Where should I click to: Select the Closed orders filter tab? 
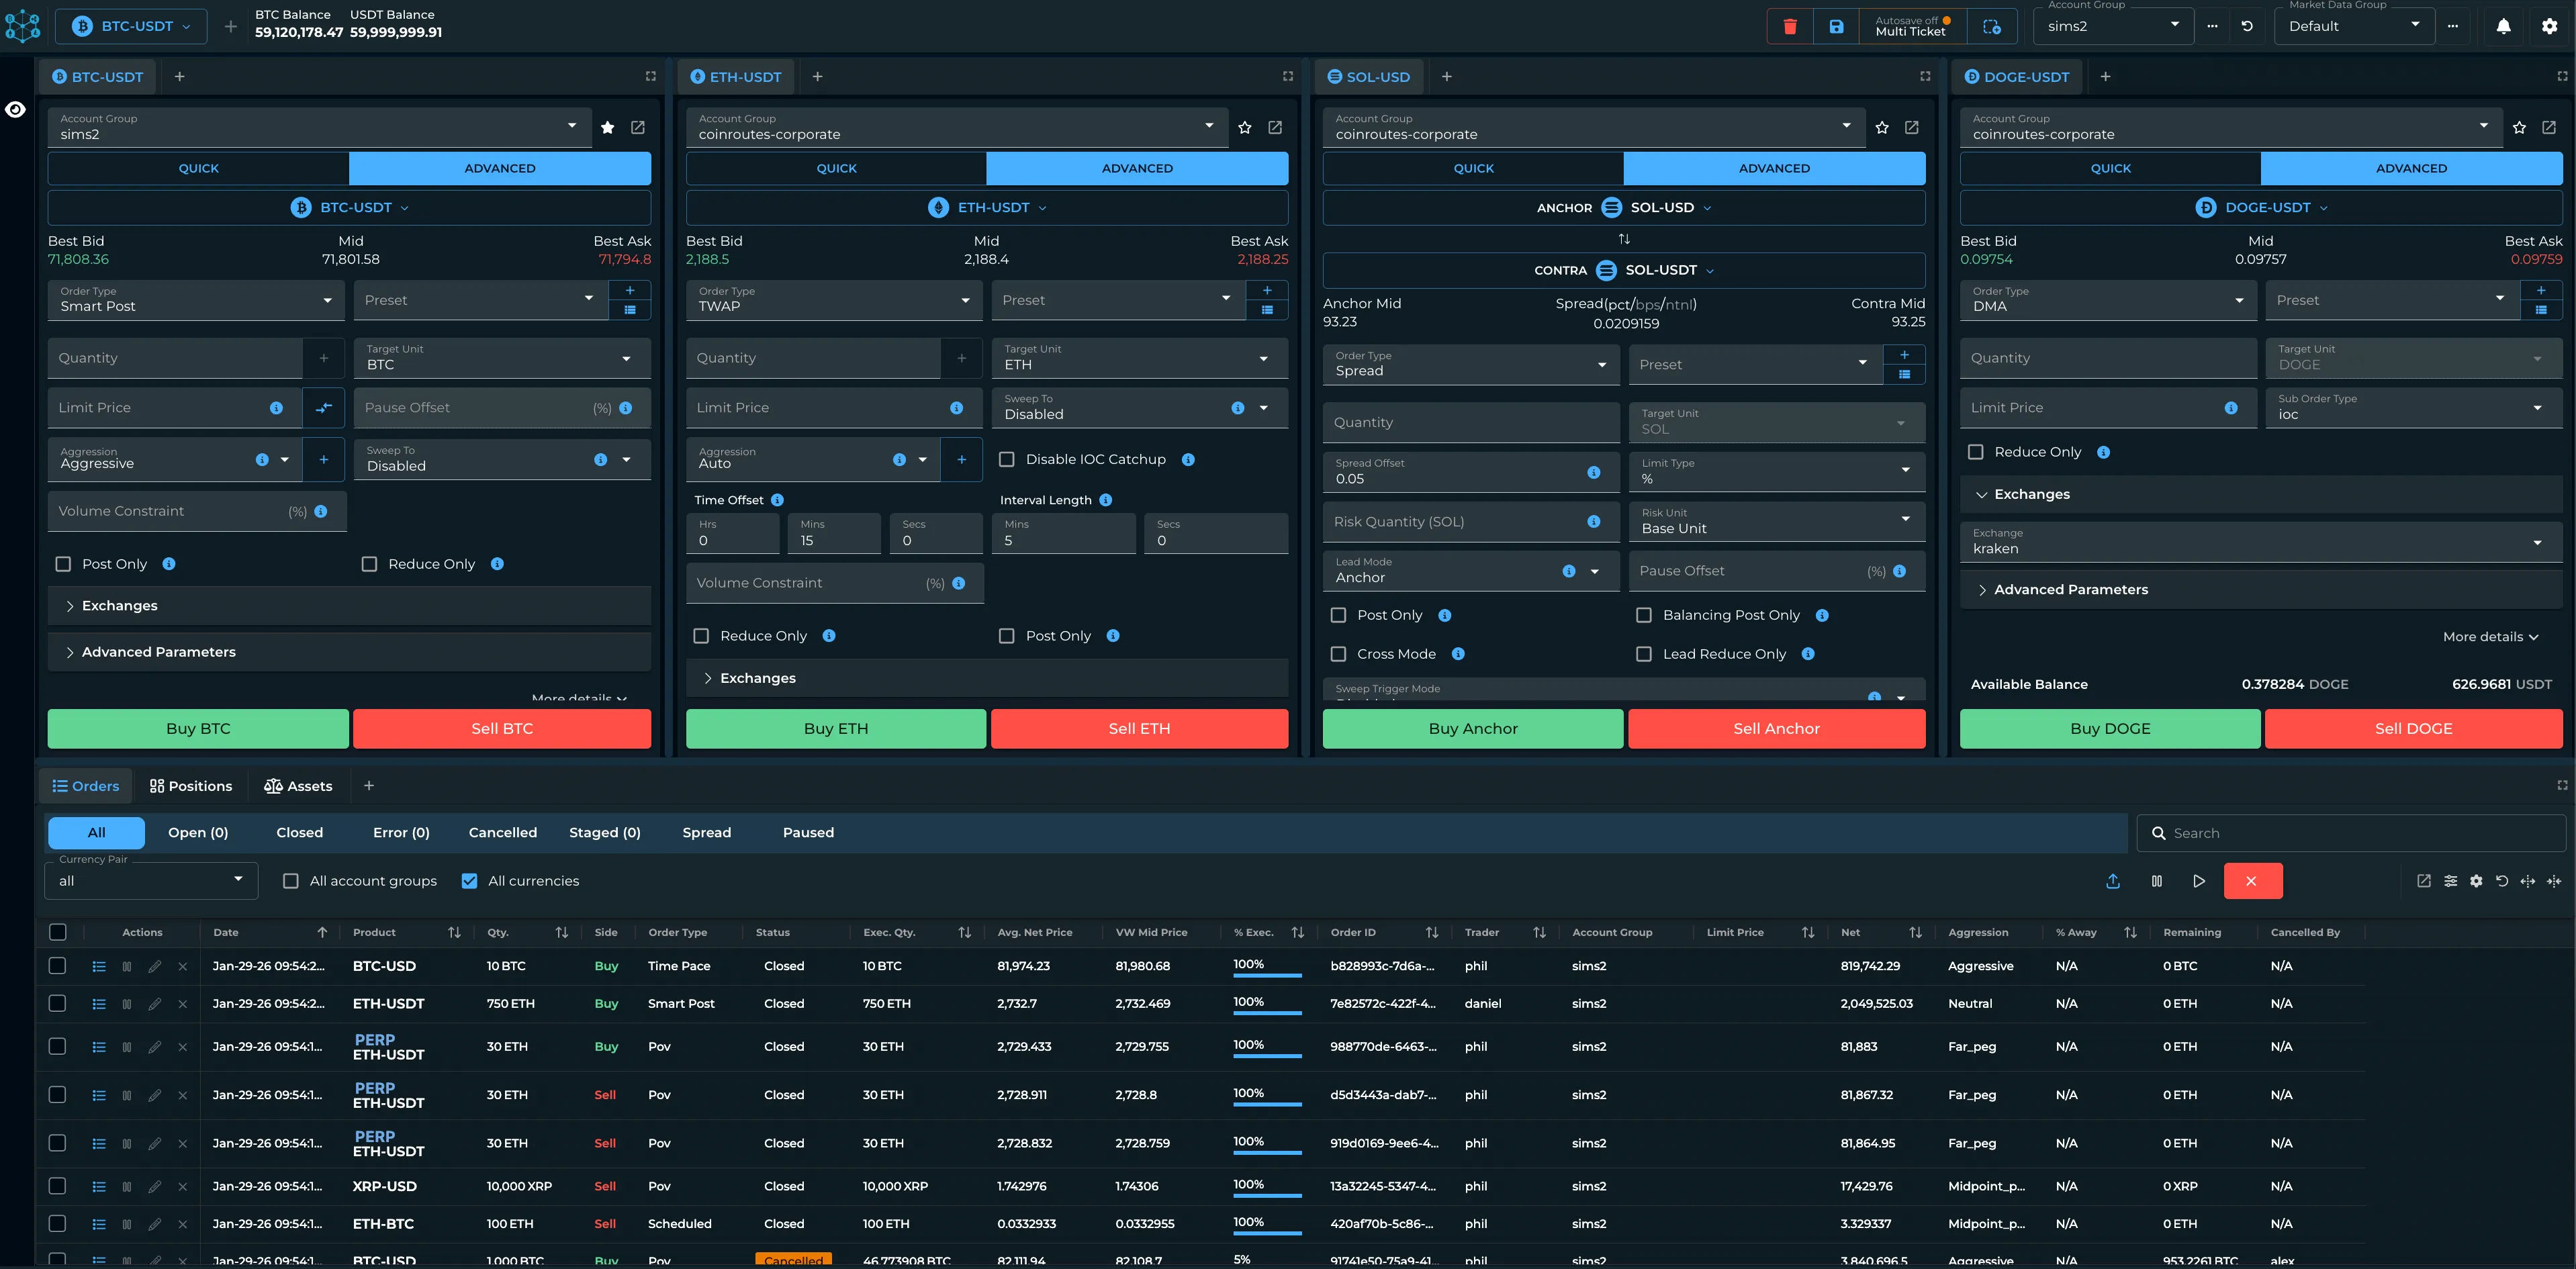(x=300, y=833)
